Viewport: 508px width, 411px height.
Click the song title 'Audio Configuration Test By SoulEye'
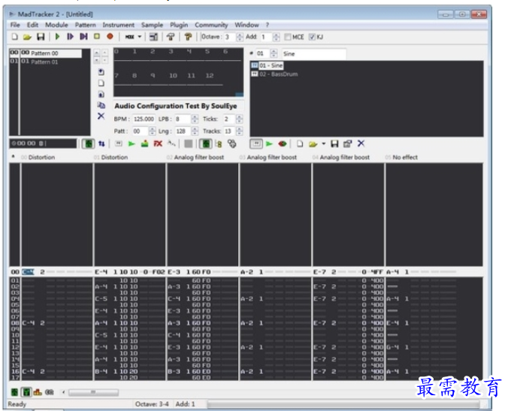point(176,106)
